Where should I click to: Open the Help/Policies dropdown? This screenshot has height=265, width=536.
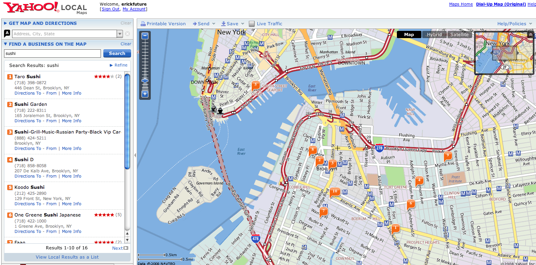(515, 24)
